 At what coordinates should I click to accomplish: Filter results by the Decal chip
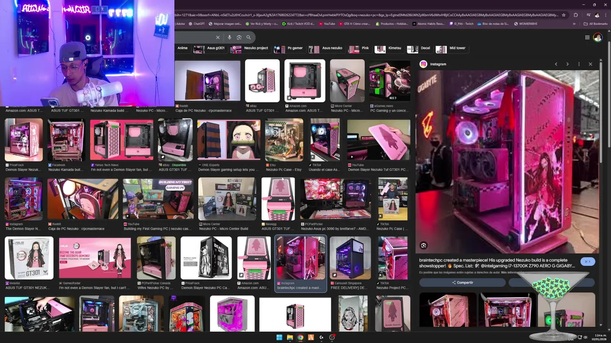(420, 48)
